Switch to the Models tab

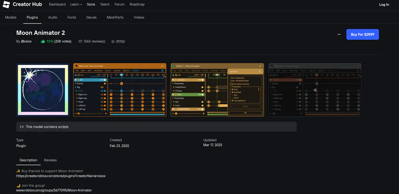point(11,17)
